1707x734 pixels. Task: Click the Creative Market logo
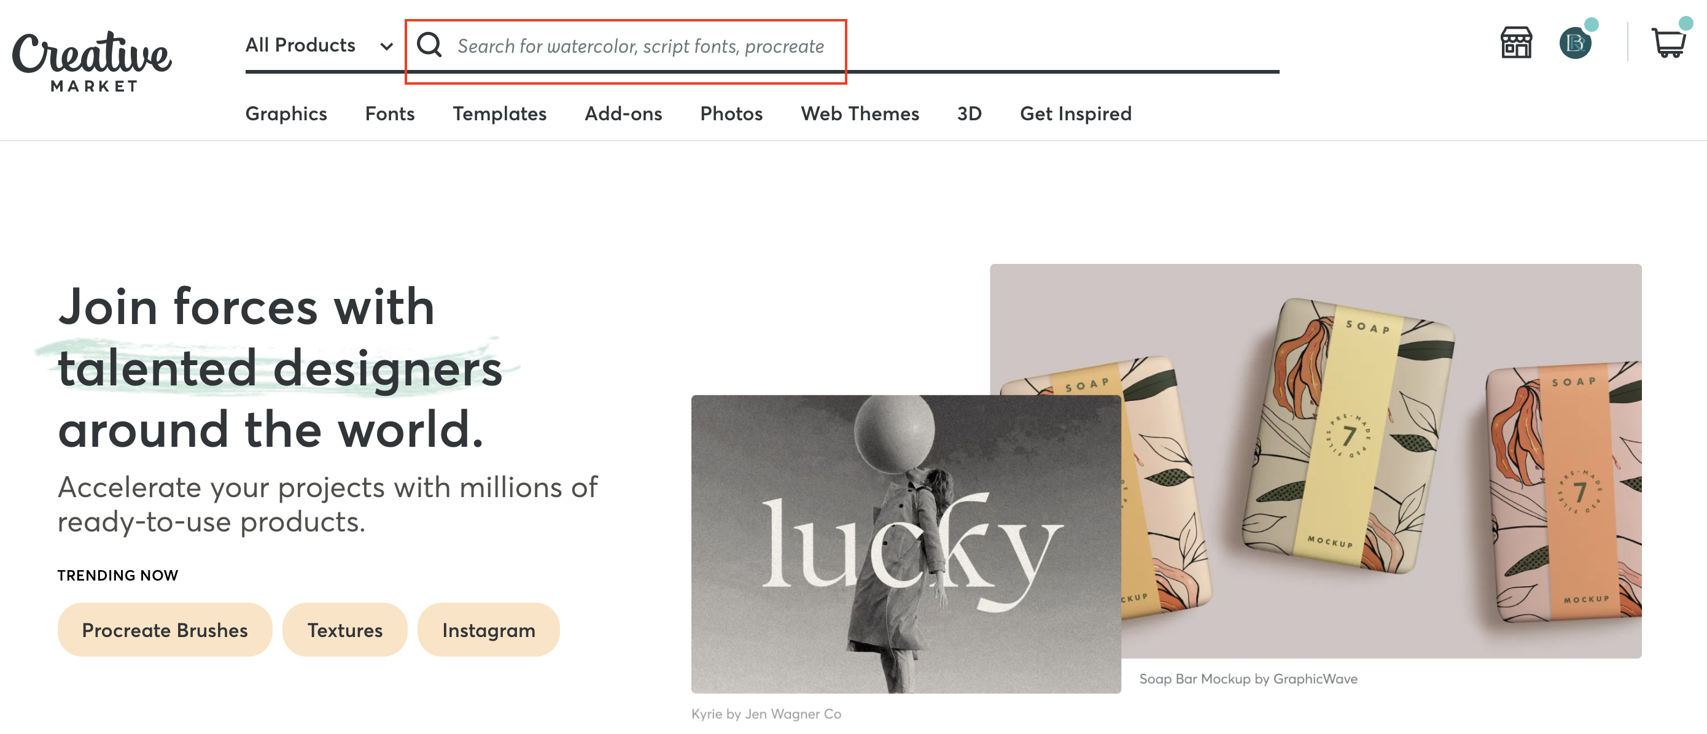[x=91, y=61]
